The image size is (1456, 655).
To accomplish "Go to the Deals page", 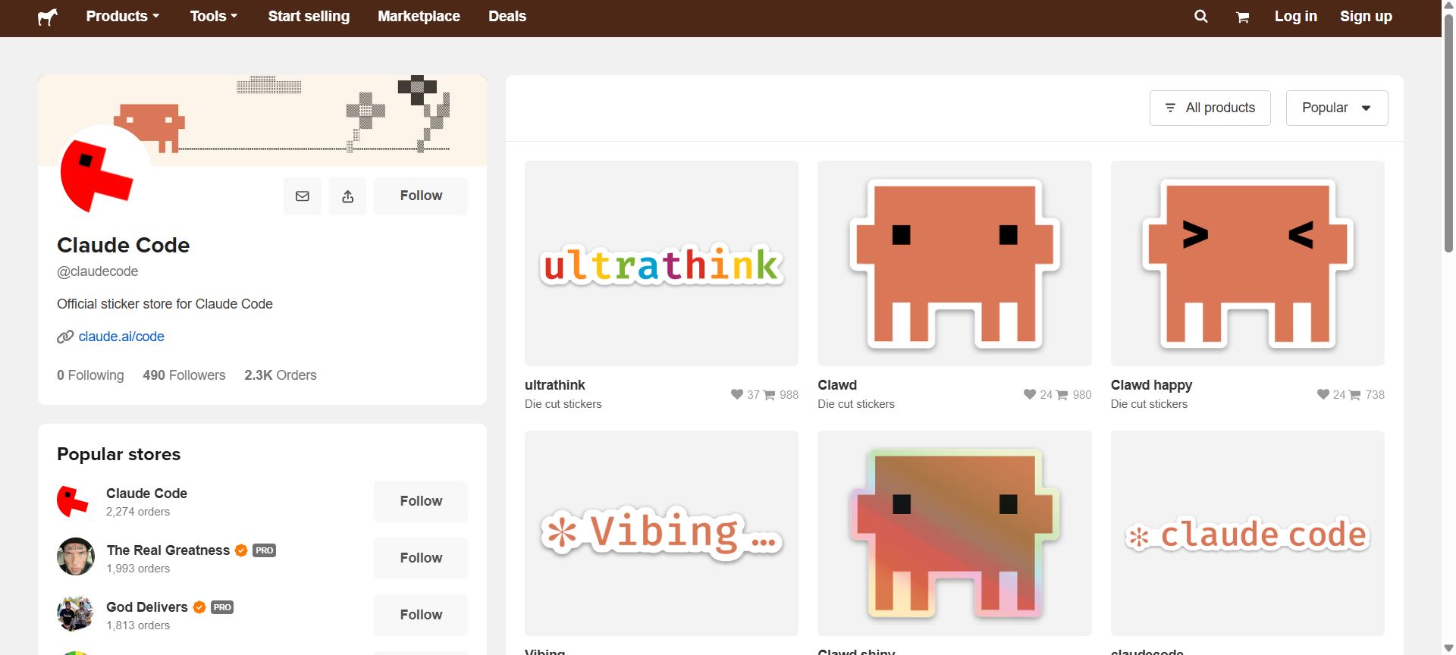I will (507, 17).
